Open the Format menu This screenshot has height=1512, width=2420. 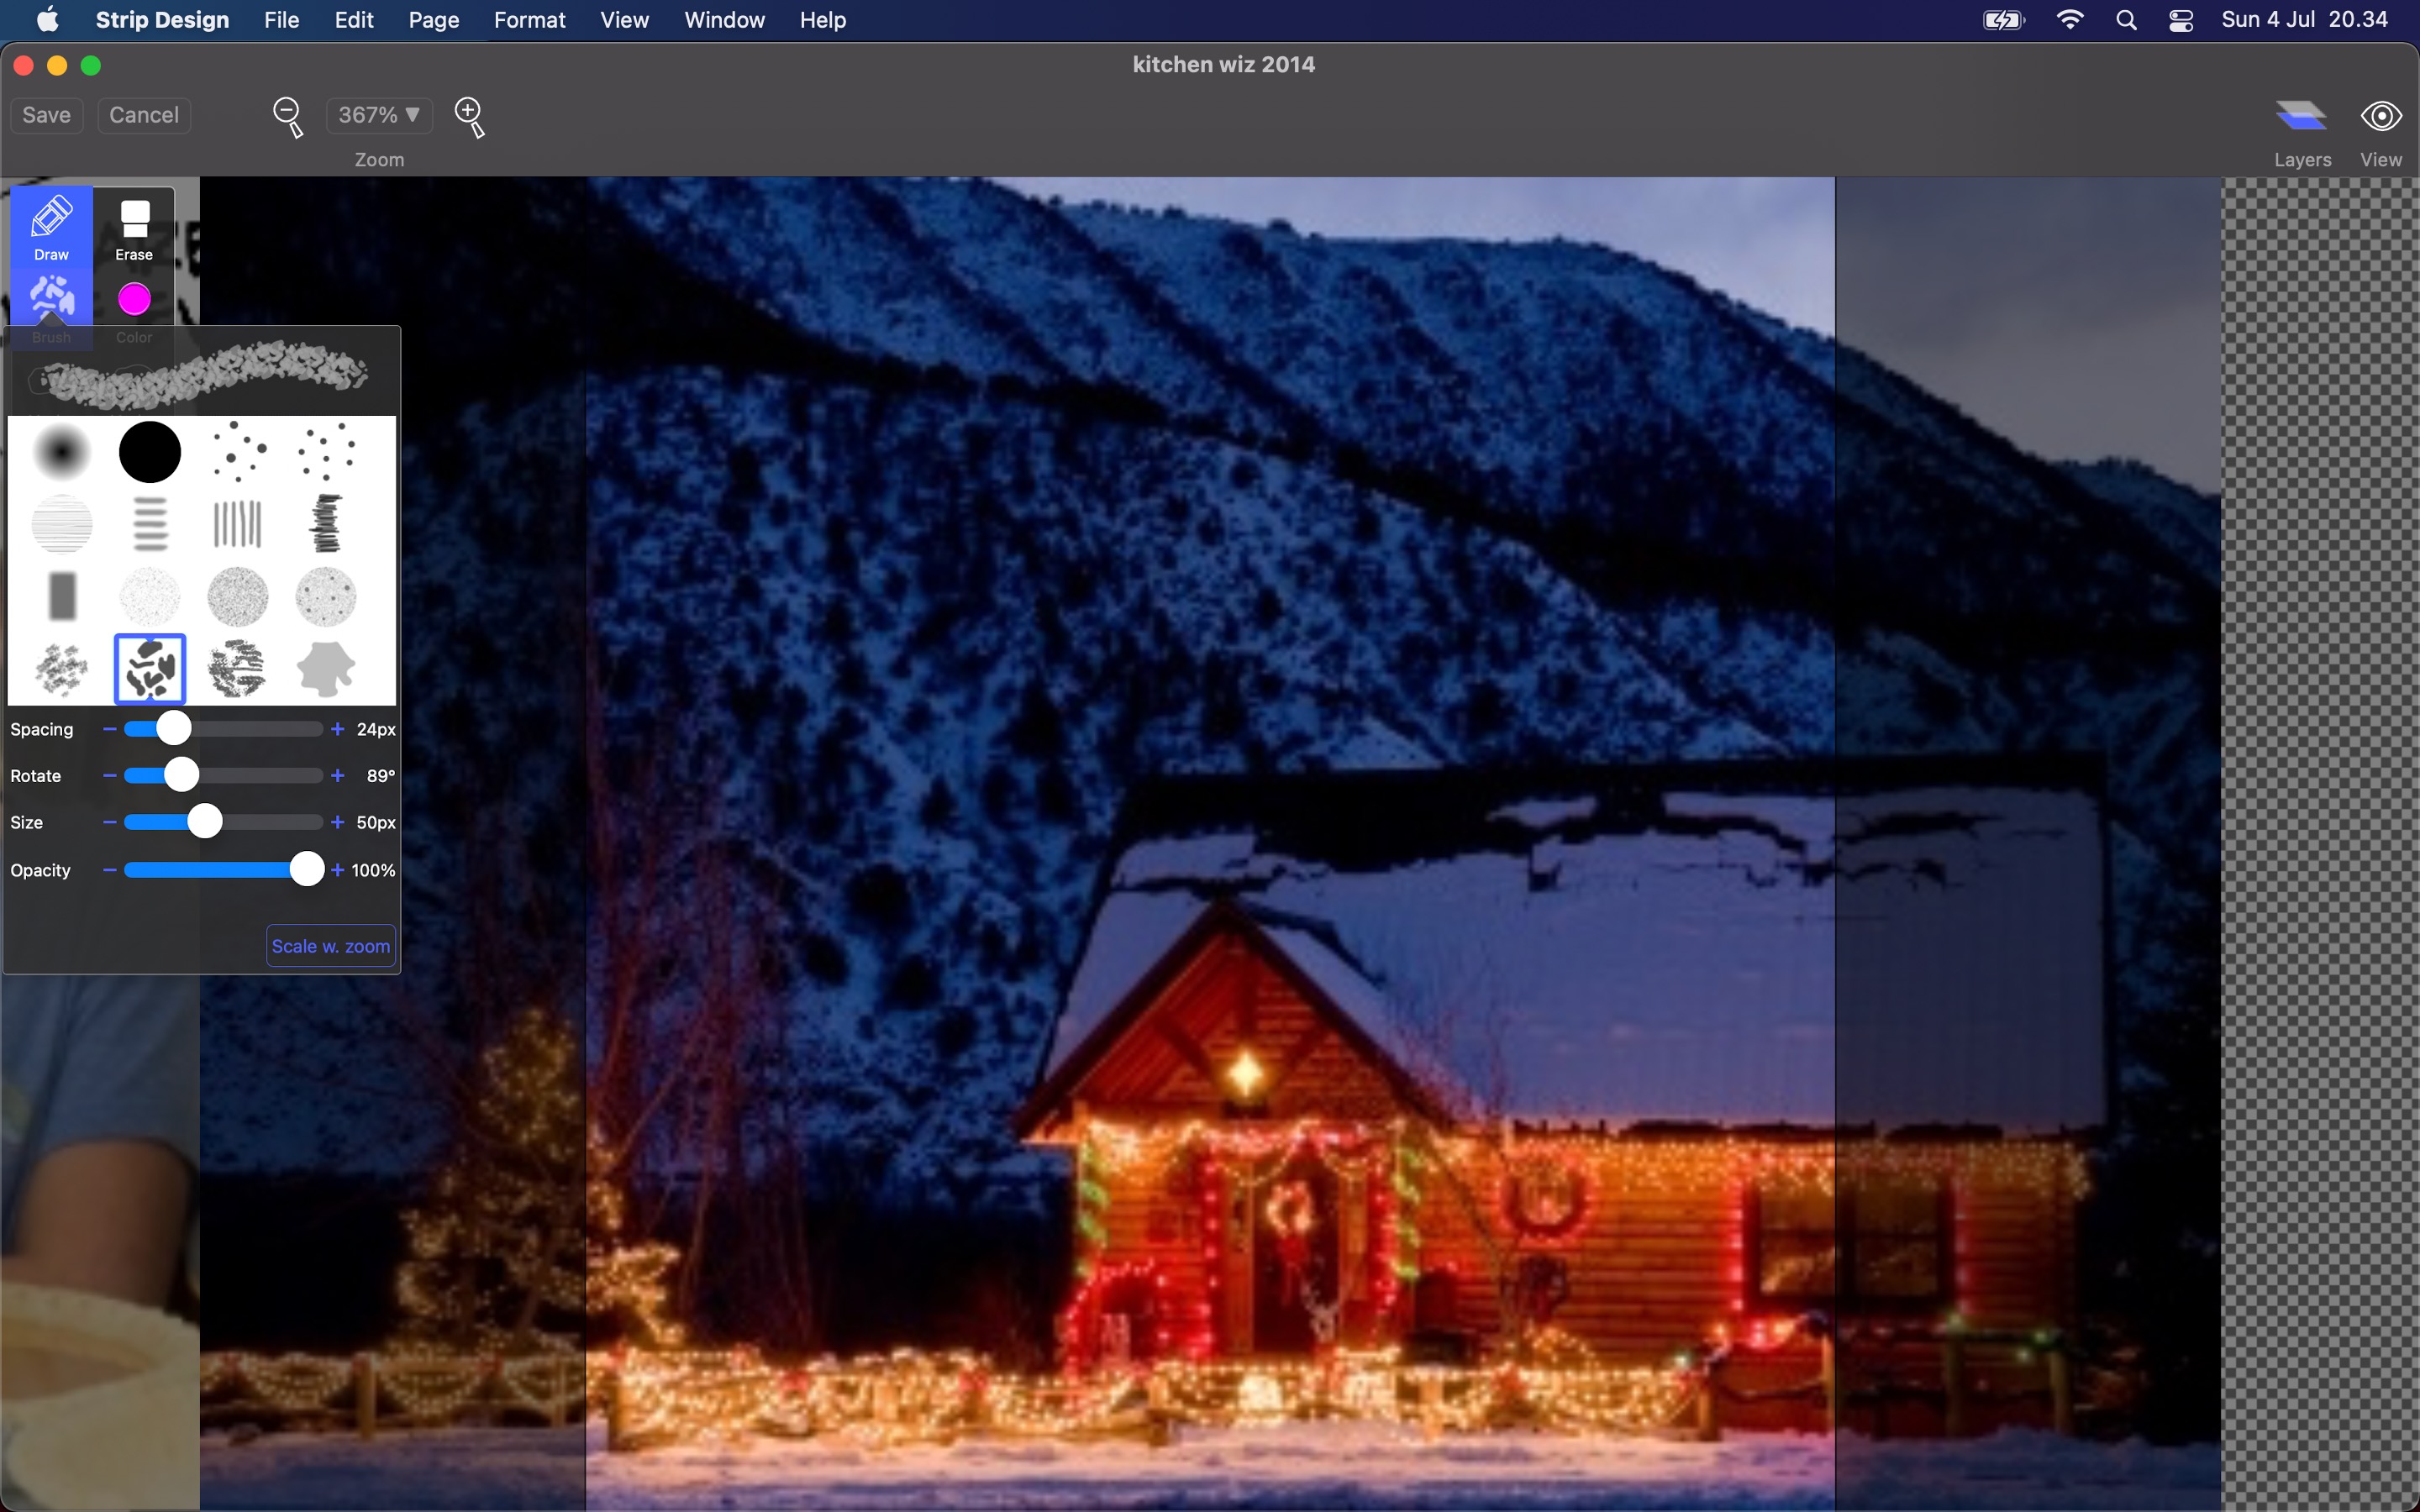tap(529, 20)
